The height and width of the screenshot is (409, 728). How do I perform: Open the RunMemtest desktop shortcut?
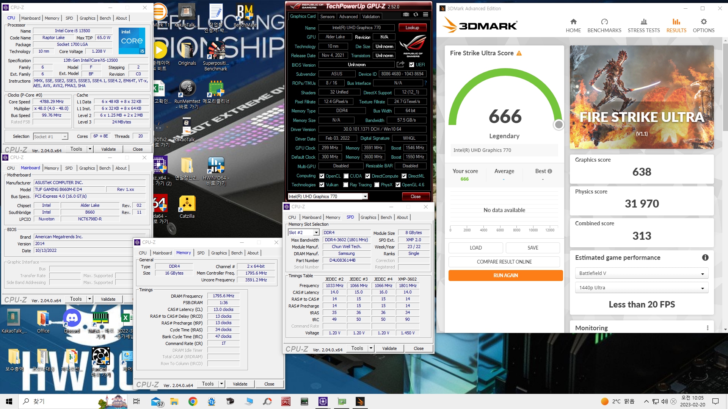click(187, 95)
